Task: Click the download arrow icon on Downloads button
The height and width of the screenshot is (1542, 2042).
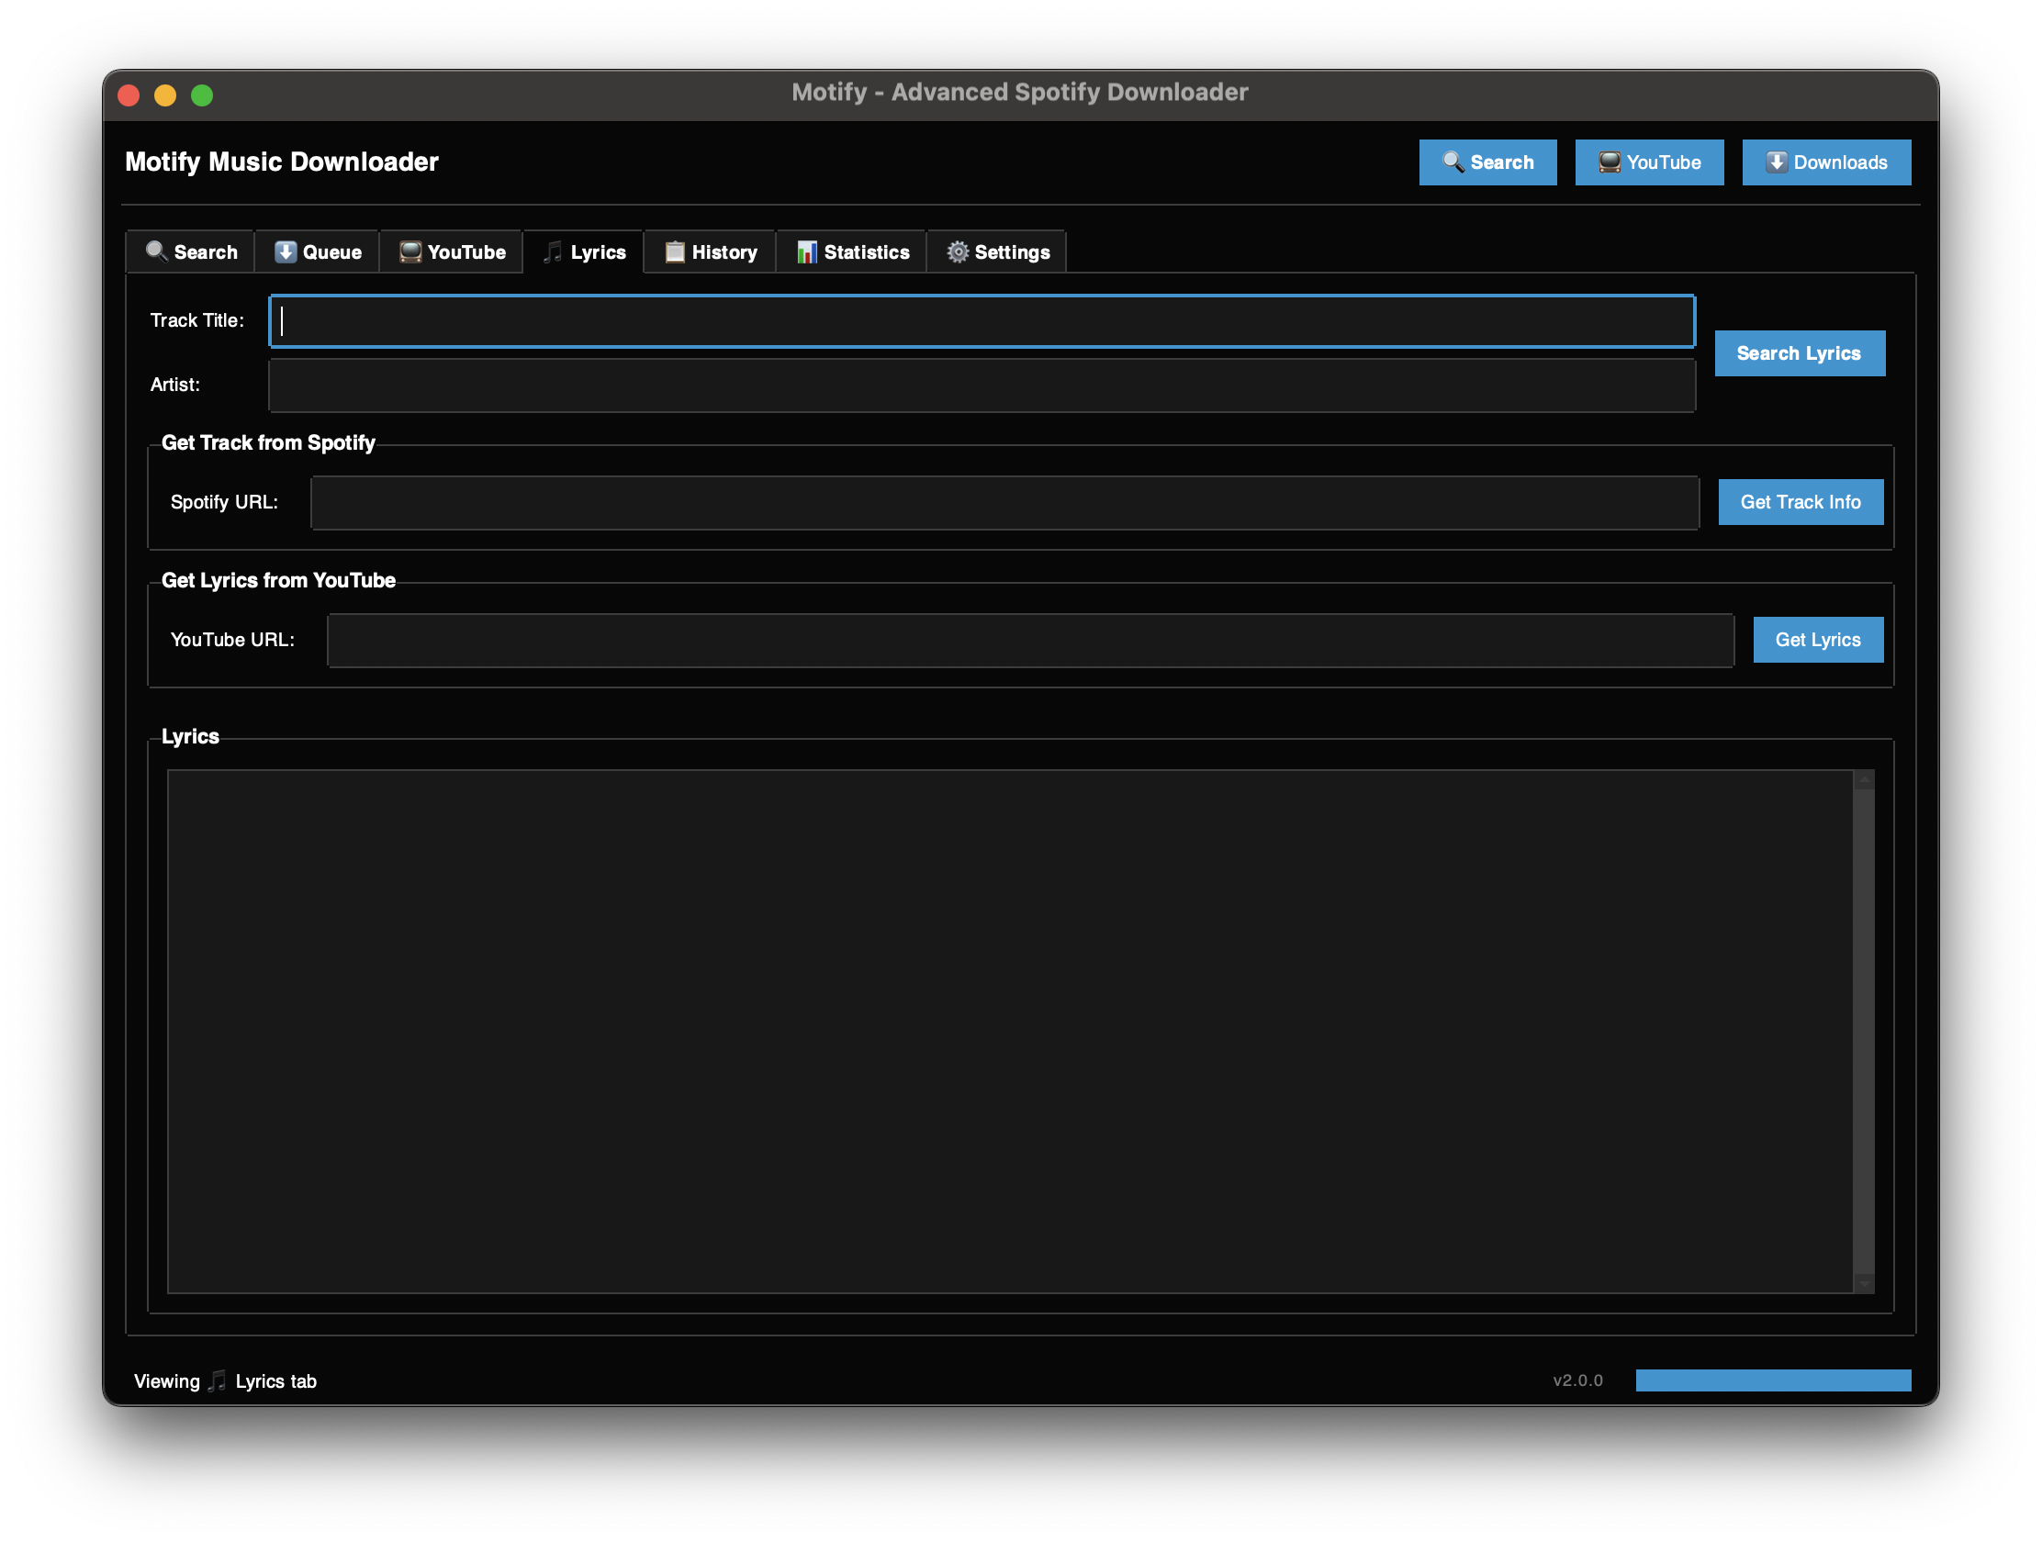Action: tap(1776, 162)
